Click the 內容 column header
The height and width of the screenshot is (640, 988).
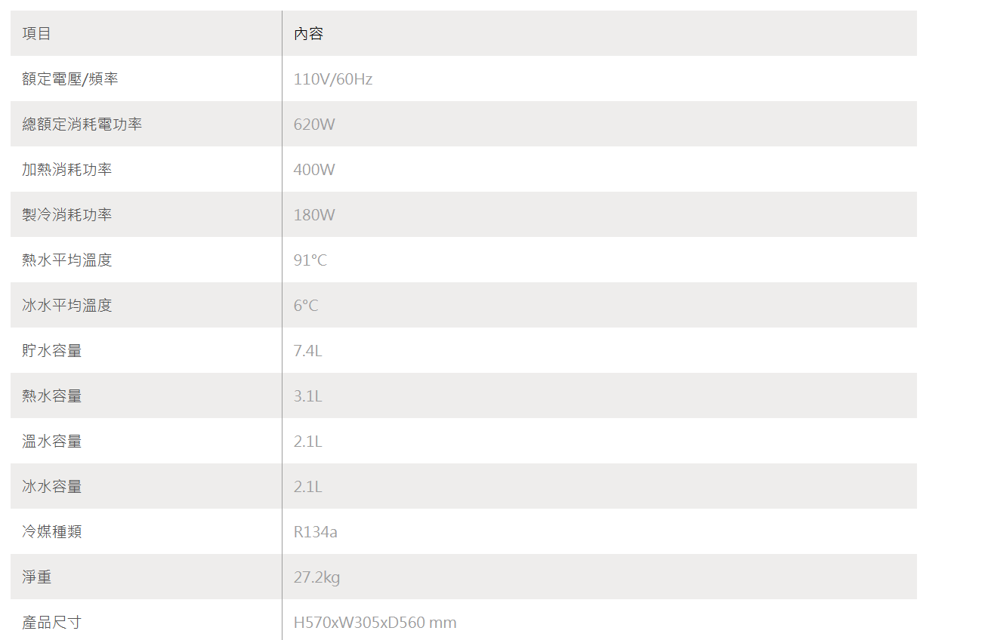tap(308, 34)
